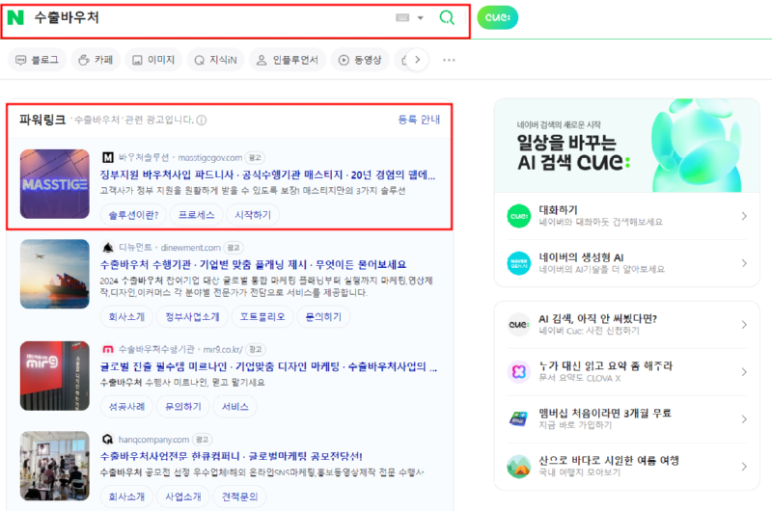Show more tabs with right arrow
Viewport: 772px width, 511px height.
pos(418,60)
